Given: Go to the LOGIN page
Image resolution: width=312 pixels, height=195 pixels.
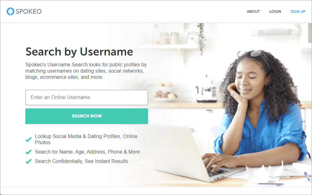Looking at the screenshot, I should 275,12.
